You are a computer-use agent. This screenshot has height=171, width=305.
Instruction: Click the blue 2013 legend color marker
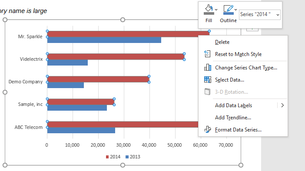(127, 157)
